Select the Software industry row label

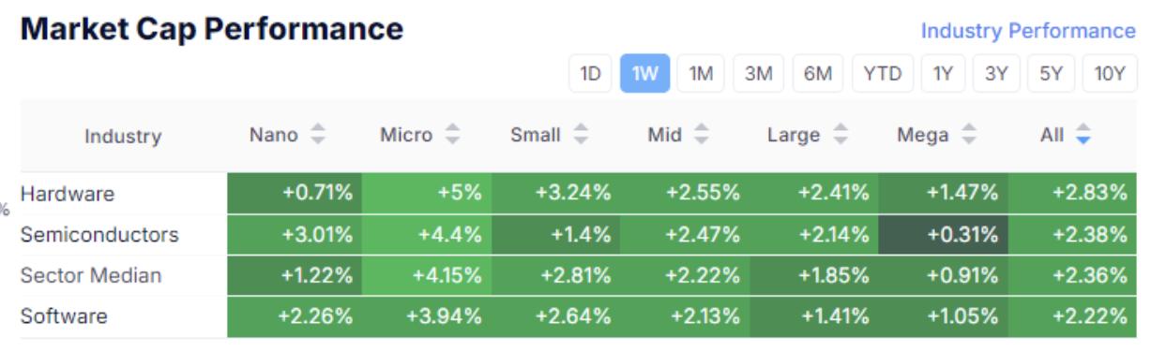(x=64, y=316)
